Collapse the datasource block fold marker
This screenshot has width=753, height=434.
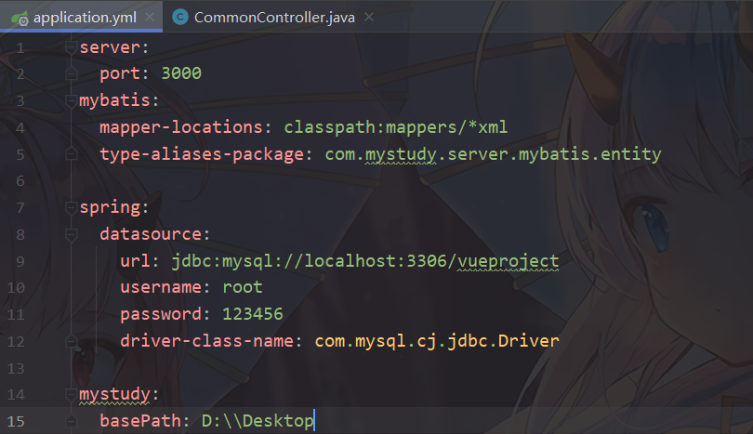[70, 234]
